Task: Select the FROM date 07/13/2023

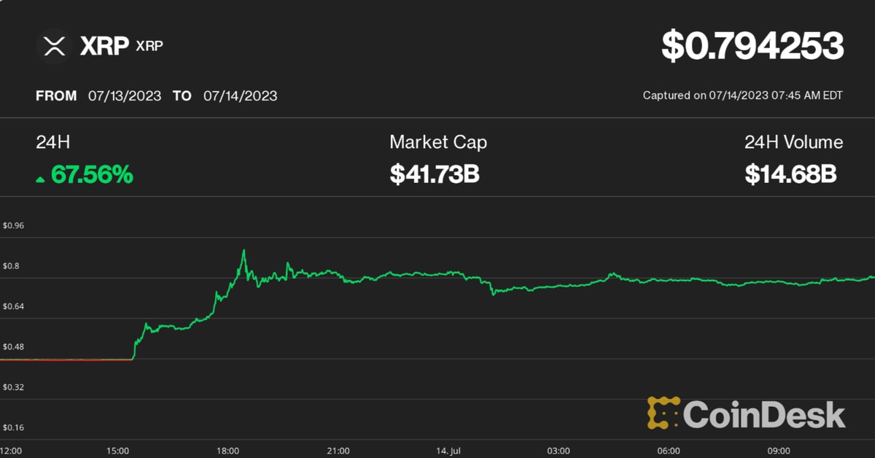Action: (x=125, y=96)
